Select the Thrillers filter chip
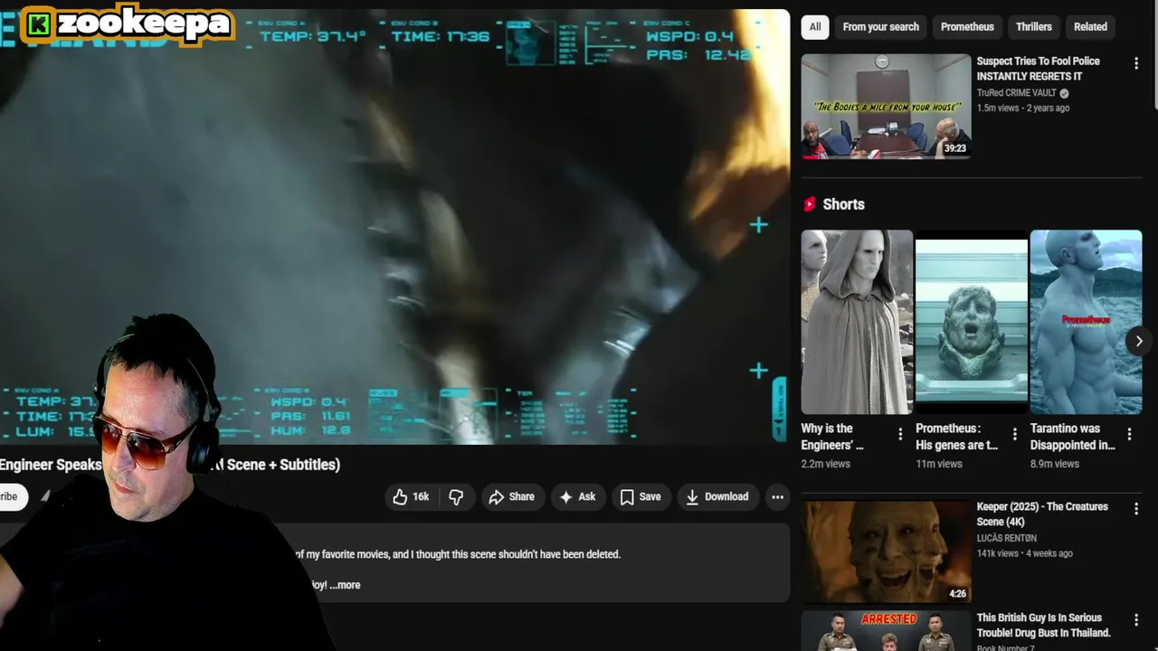1158x651 pixels. tap(1033, 27)
